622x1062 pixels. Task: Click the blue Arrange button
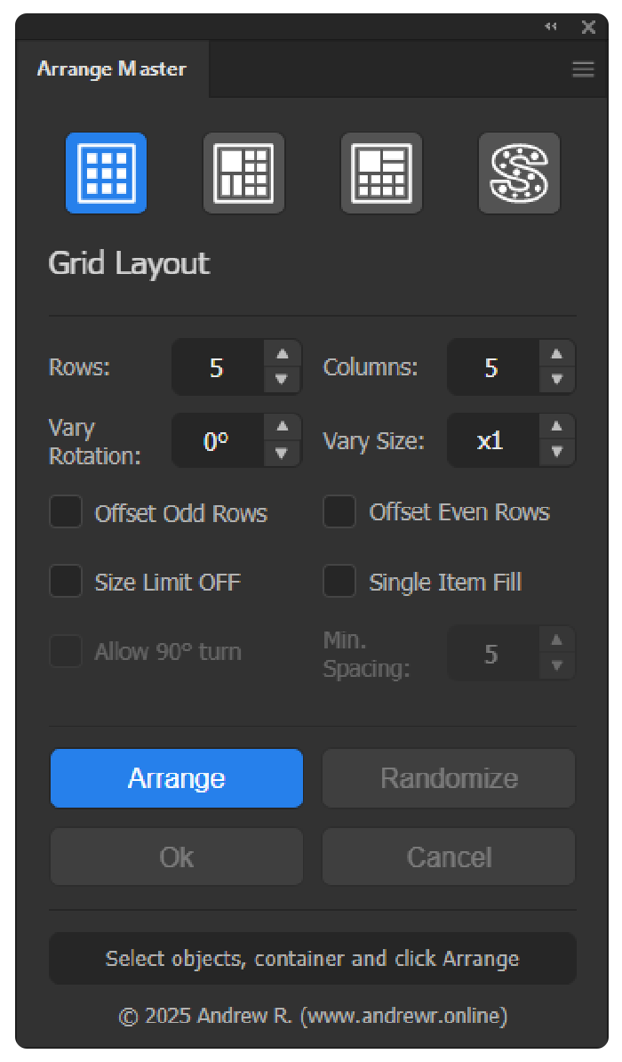(x=177, y=778)
